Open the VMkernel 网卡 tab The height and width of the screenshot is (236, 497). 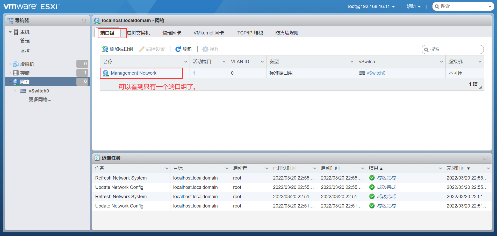coord(208,33)
